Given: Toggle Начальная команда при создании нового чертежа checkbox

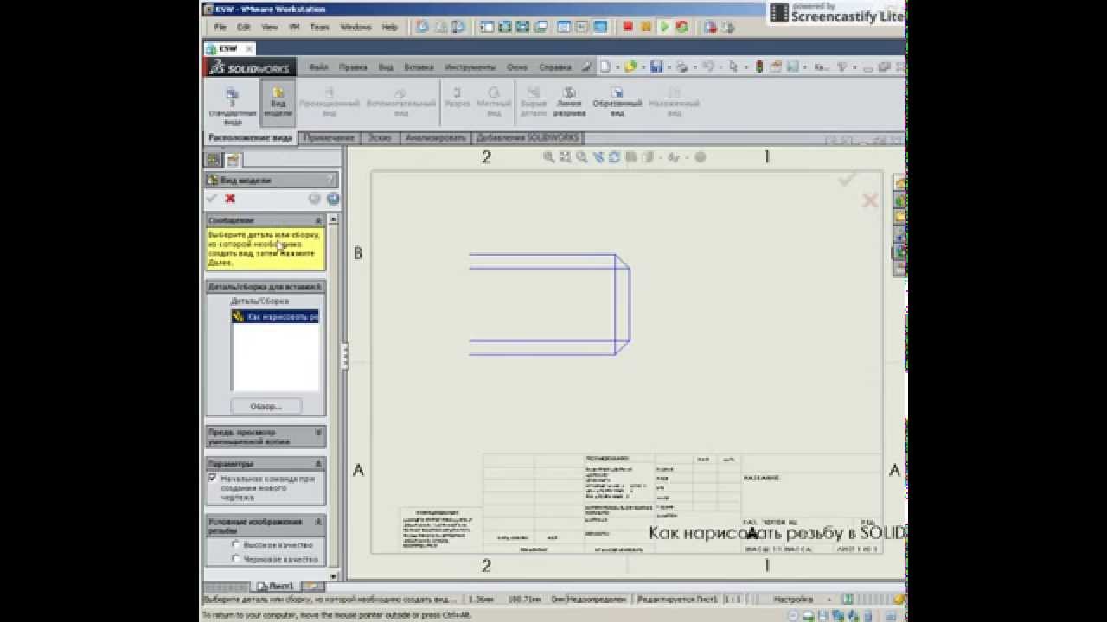Looking at the screenshot, I should [x=213, y=478].
